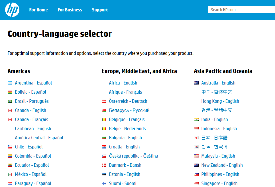
Task: Click the India flag icon
Action: [x=196, y=120]
